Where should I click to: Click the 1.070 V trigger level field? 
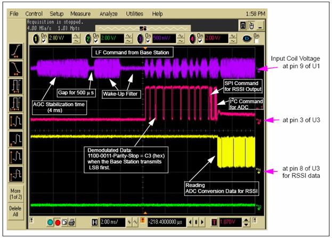[x=230, y=223]
